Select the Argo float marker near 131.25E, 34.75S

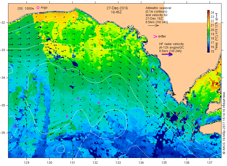pyautogui.click(x=78, y=98)
